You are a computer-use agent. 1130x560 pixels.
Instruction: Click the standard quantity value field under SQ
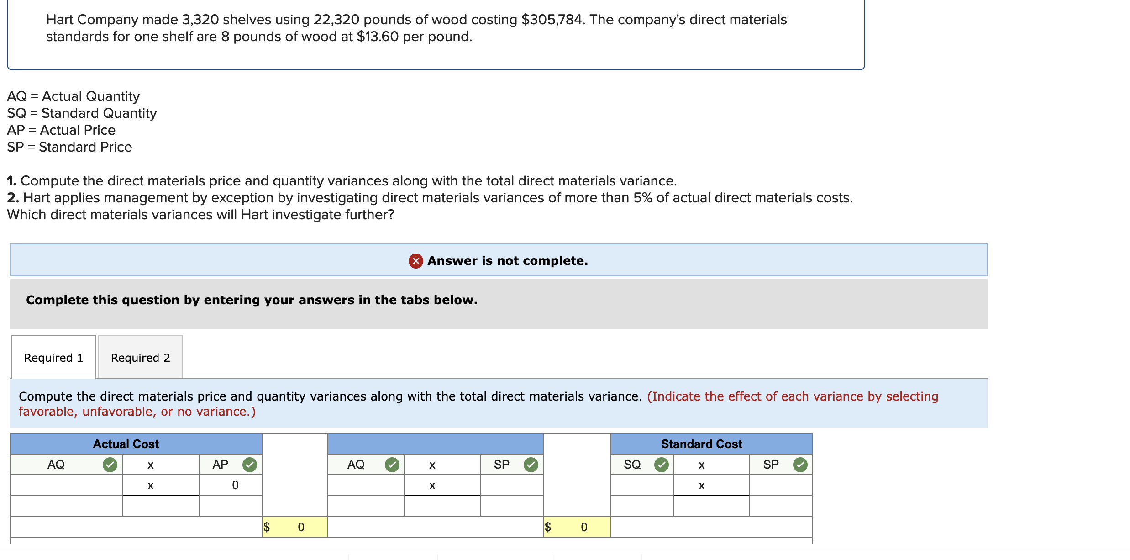(x=642, y=485)
